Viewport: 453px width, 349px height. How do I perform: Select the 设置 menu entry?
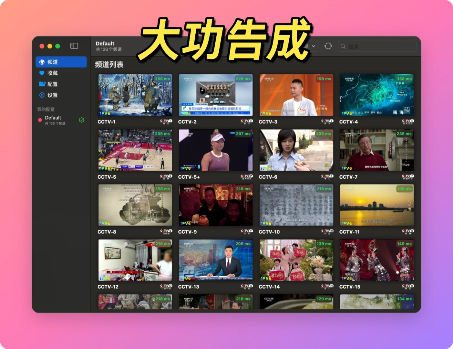tap(52, 95)
